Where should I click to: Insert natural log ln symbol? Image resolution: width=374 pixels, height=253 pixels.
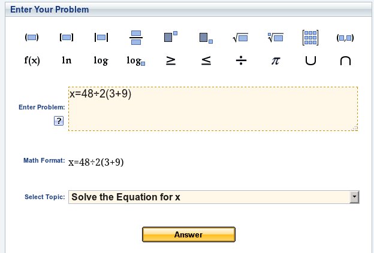pos(67,60)
